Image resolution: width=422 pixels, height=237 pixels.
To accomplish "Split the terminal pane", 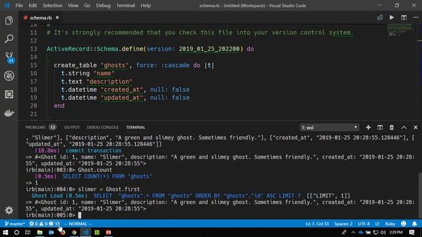I will pos(380,127).
